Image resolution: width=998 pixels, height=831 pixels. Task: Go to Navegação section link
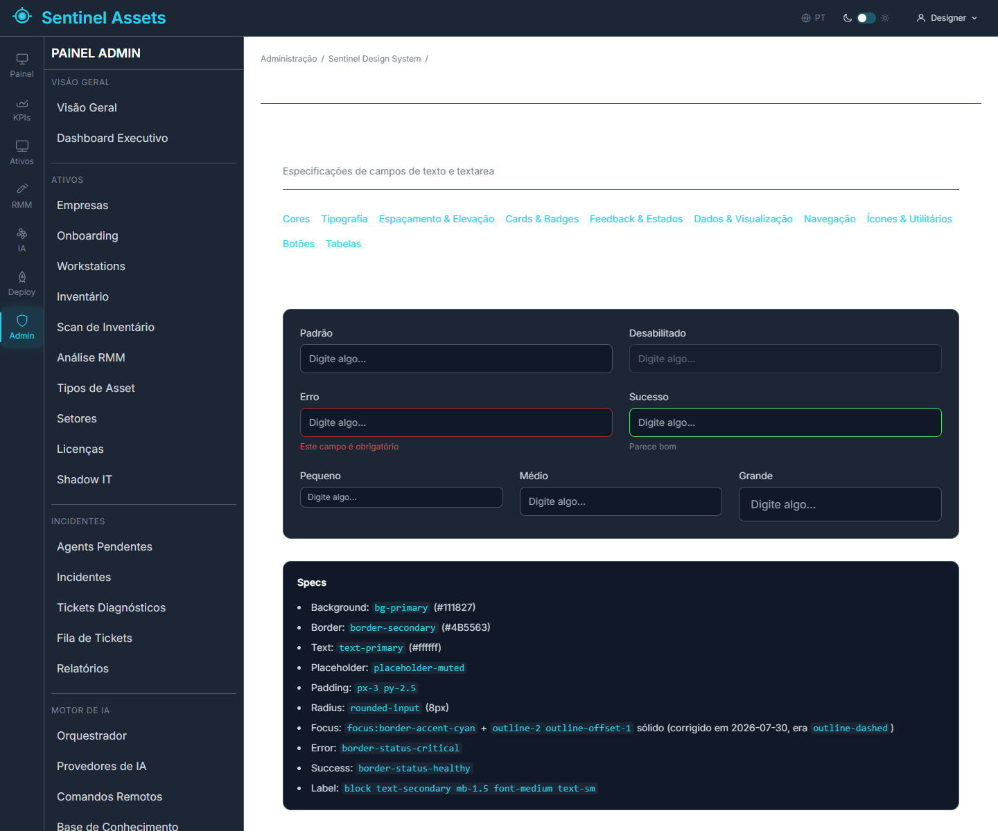(x=830, y=219)
